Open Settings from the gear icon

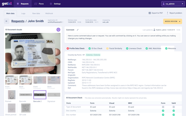click(x=51, y=4)
